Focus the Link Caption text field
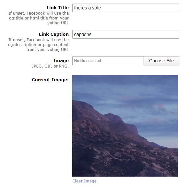 point(126,34)
